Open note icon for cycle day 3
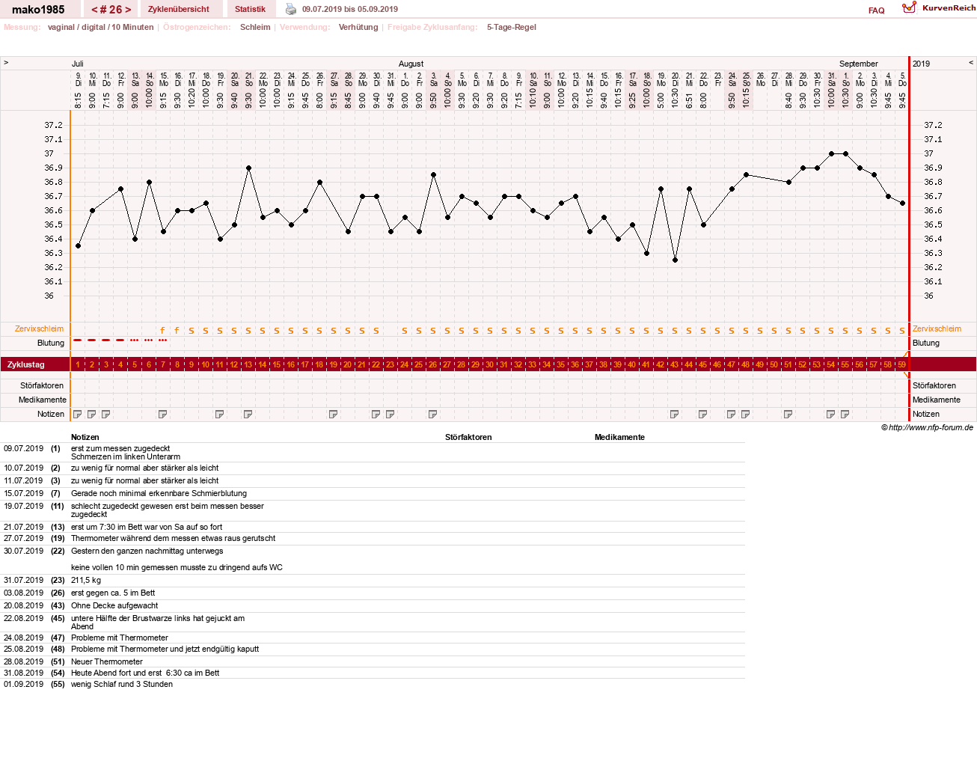Image resolution: width=977 pixels, height=758 pixels. point(106,414)
